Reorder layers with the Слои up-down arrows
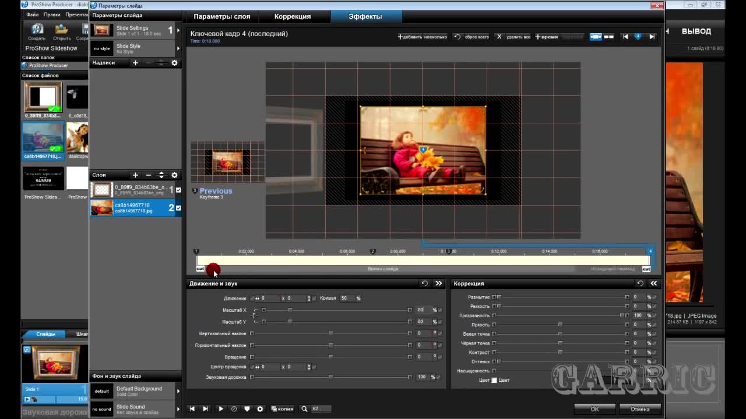 (161, 175)
